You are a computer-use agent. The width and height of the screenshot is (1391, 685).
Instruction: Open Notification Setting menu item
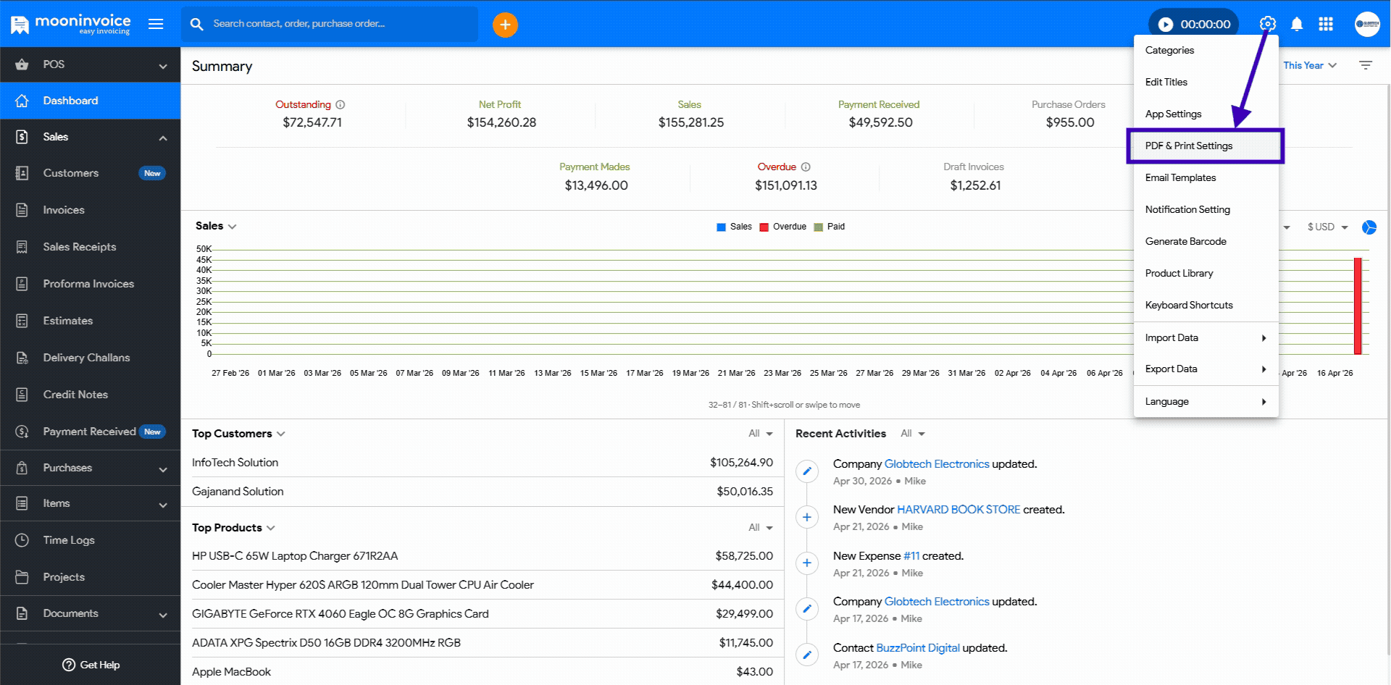pos(1206,209)
